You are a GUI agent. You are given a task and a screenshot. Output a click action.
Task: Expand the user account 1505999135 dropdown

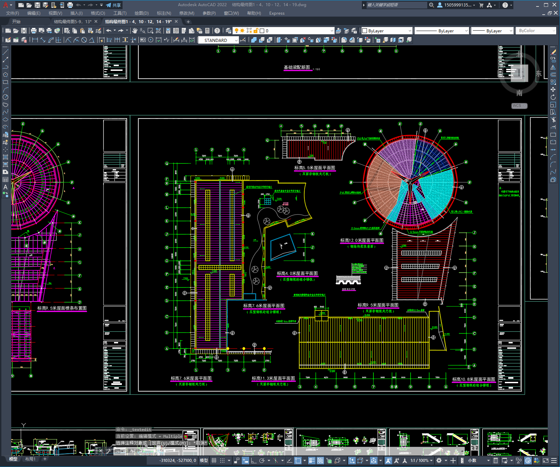(456, 5)
